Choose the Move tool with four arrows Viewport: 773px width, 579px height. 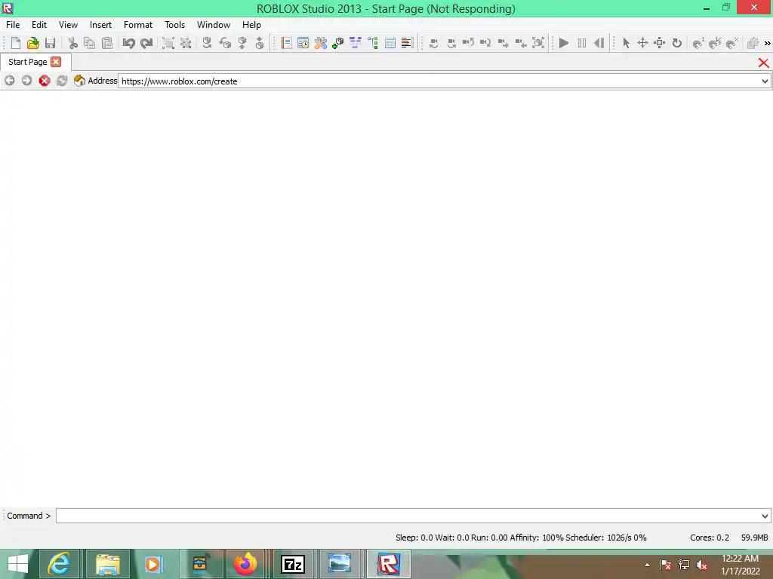click(643, 43)
